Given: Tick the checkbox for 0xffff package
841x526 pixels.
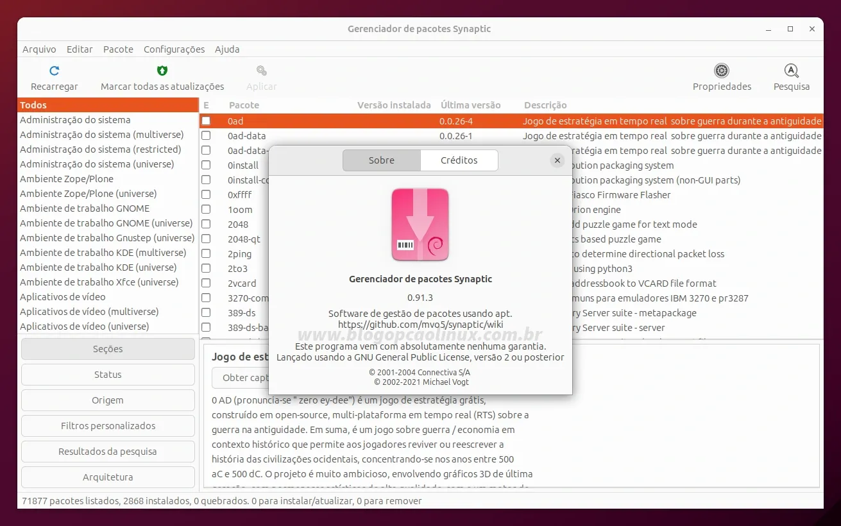Looking at the screenshot, I should point(206,194).
